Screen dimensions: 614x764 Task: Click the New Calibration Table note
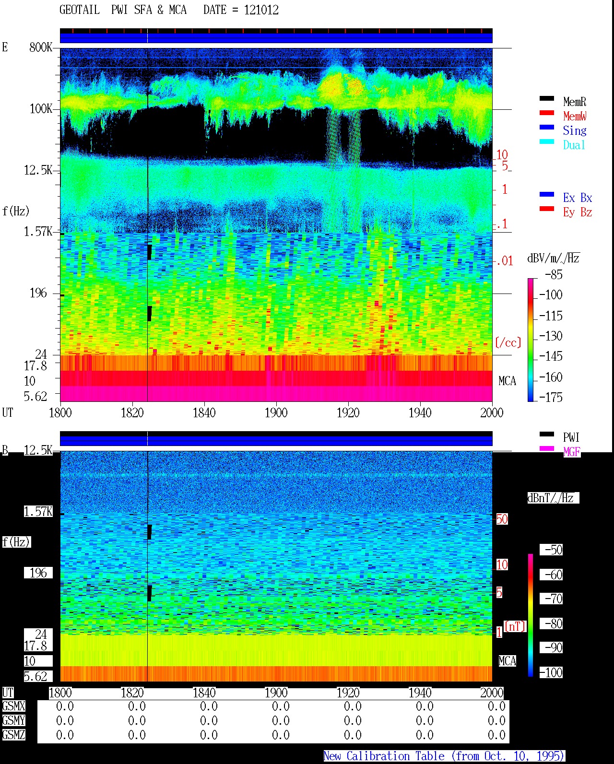coord(444,756)
